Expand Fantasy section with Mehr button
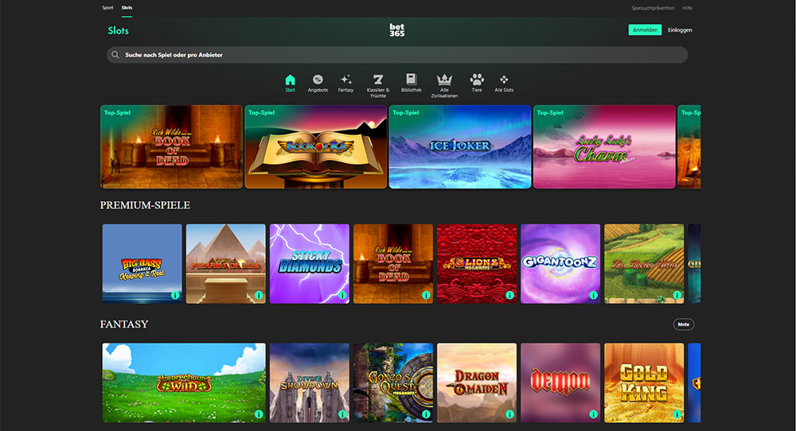Image resolution: width=796 pixels, height=431 pixels. point(682,324)
